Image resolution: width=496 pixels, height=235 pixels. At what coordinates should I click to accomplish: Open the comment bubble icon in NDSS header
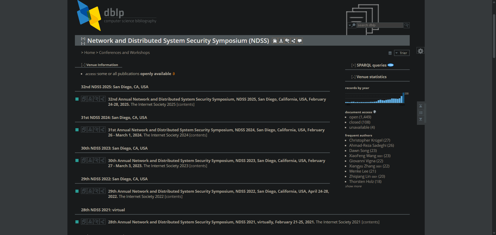point(300,41)
